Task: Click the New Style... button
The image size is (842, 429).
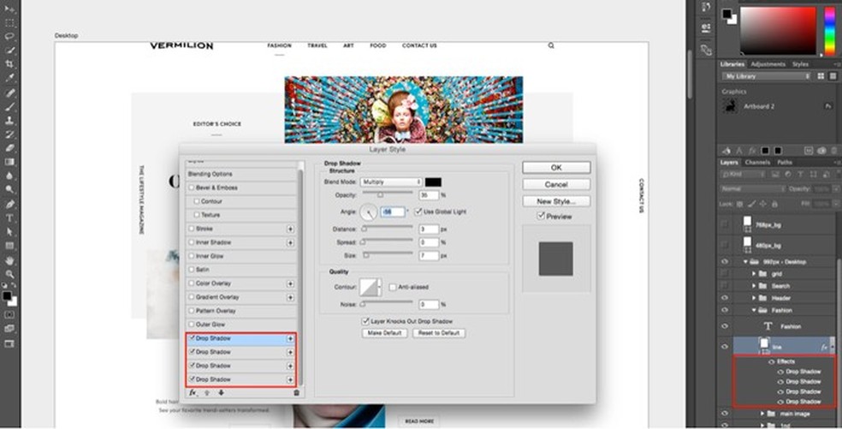Action: coord(556,201)
